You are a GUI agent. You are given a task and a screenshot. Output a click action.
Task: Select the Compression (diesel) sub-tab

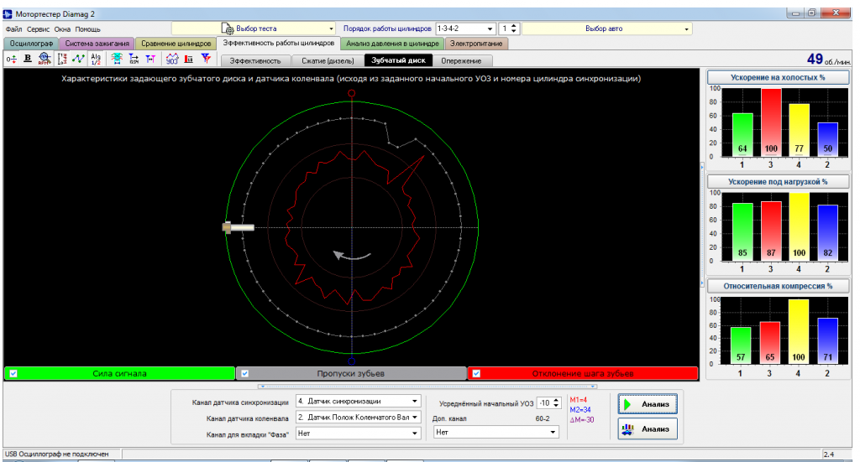point(328,60)
